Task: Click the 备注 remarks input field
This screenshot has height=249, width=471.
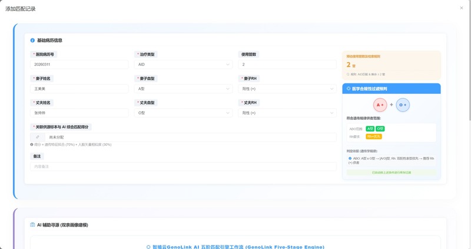Action: point(183,167)
